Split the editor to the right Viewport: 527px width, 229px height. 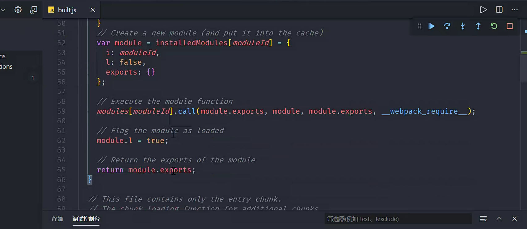coord(499,10)
